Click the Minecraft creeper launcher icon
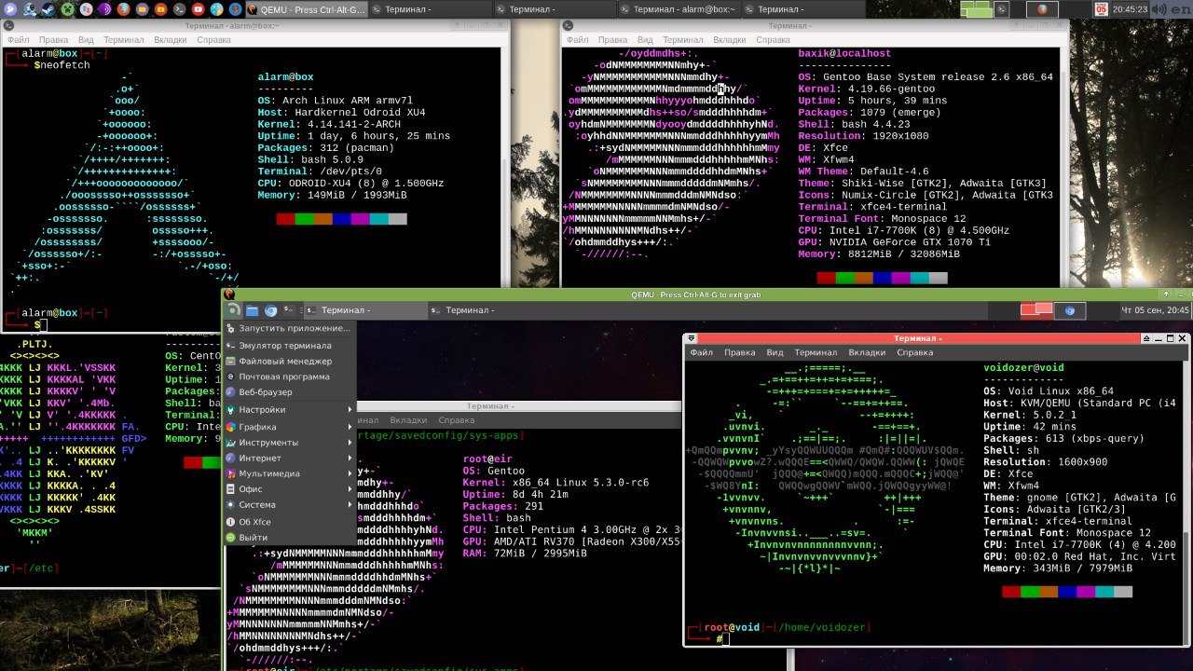 point(67,9)
